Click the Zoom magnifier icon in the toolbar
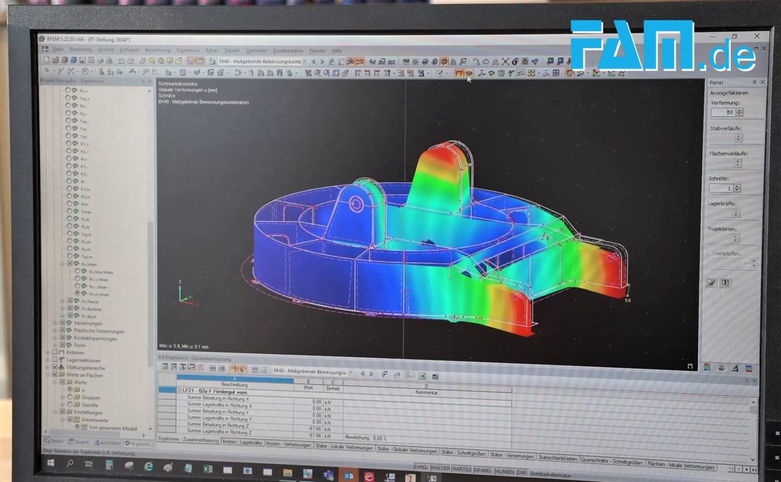Screen dimensions: 781x482 point(153,61)
